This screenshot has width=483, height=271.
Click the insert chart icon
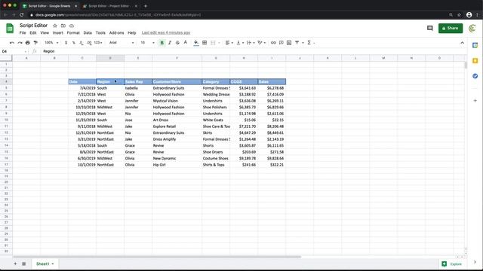pos(289,43)
